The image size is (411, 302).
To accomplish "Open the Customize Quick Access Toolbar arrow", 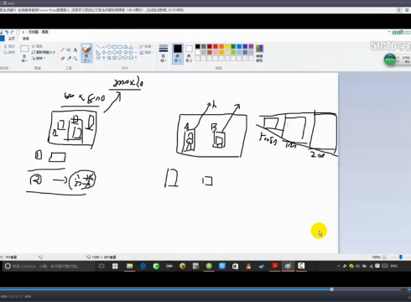I will [23, 32].
